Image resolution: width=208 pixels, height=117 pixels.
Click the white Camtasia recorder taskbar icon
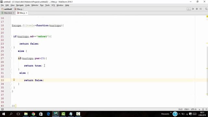pyautogui.click(x=78, y=114)
